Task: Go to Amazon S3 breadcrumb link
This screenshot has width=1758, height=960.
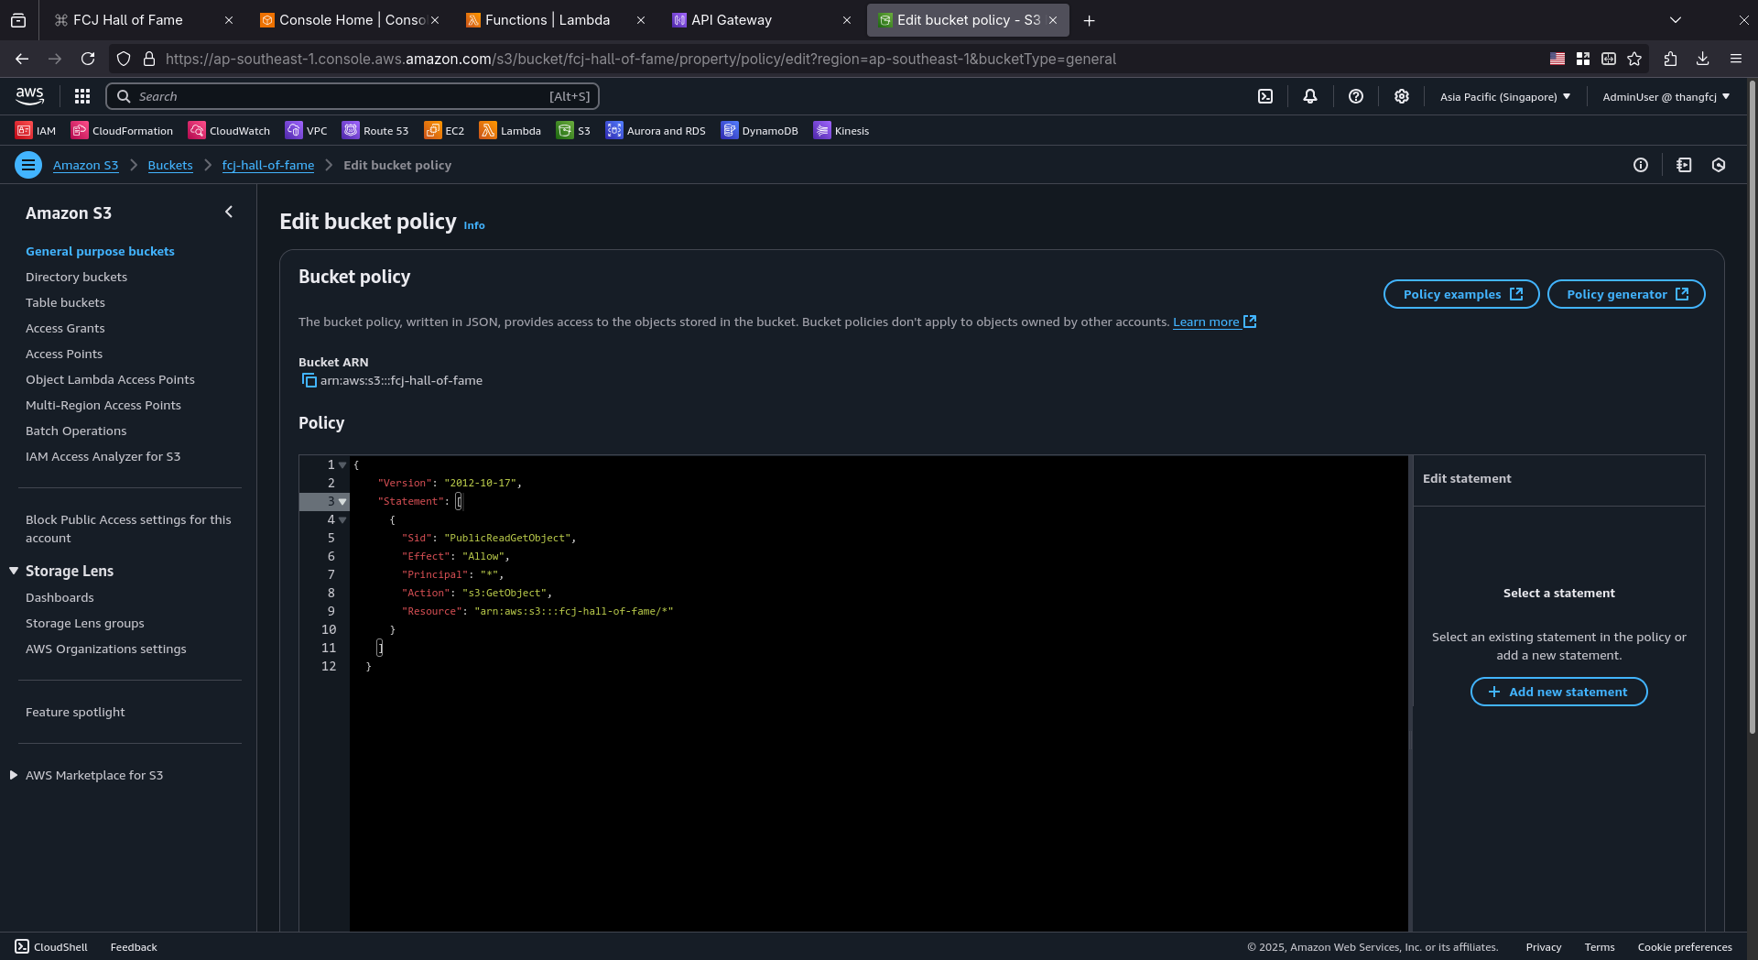Action: pos(85,165)
